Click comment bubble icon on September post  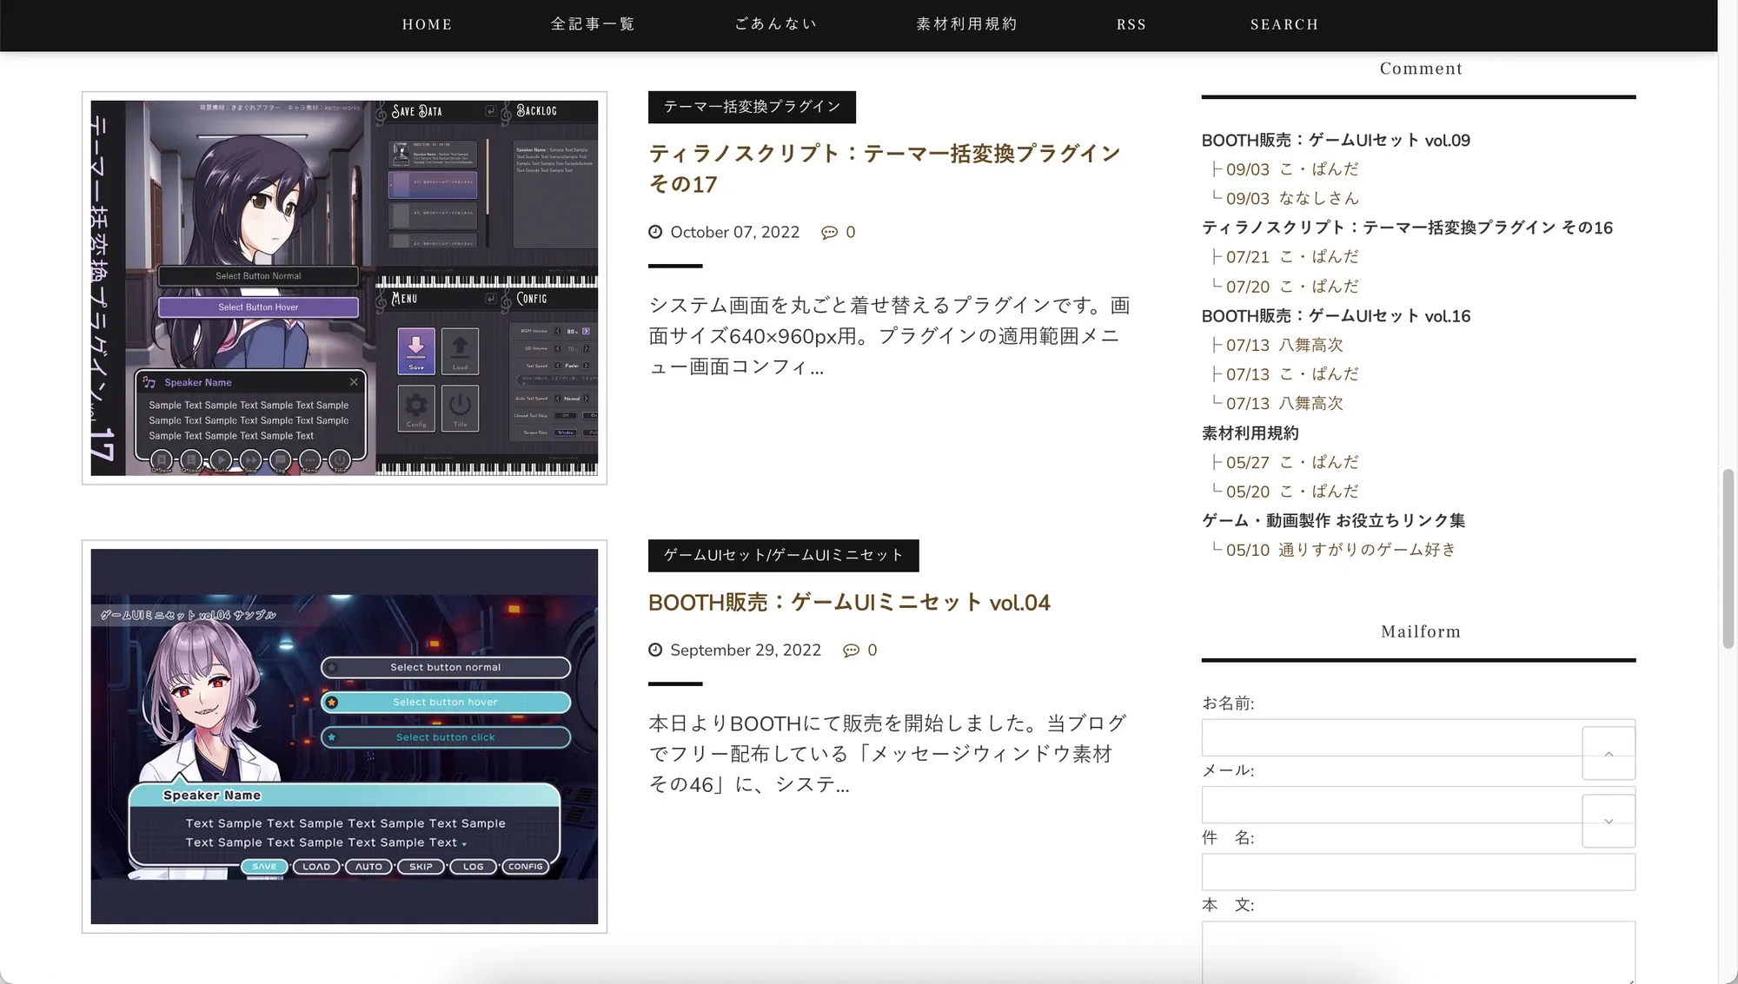pos(851,650)
